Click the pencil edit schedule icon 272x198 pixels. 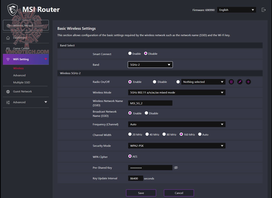(x=240, y=82)
